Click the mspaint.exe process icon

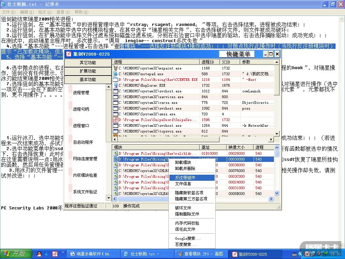click(x=116, y=68)
